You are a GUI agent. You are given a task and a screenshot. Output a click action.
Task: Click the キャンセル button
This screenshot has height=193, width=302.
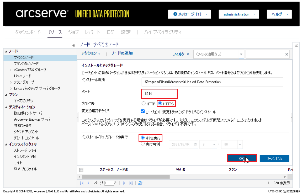(x=274, y=158)
